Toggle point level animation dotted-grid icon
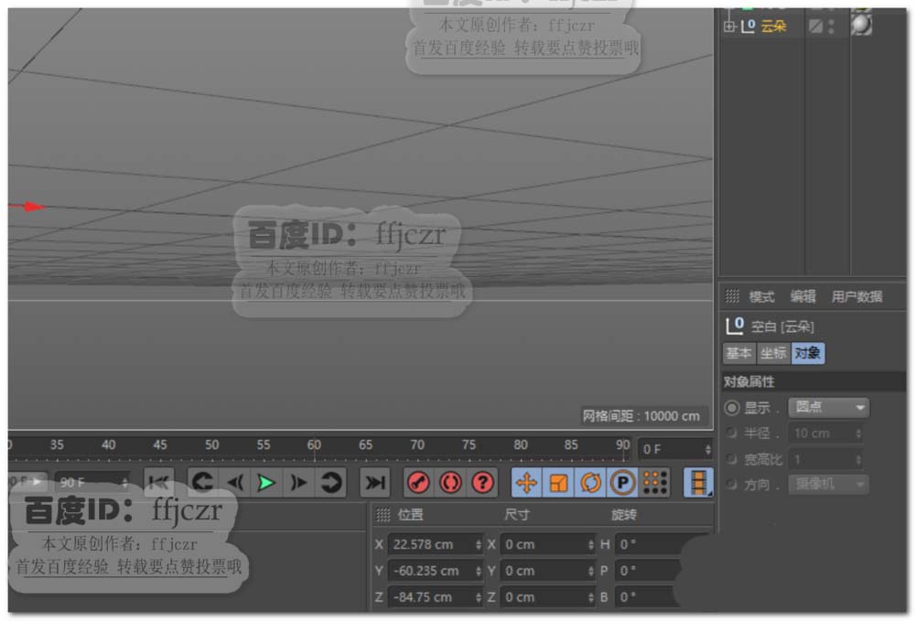The image size is (915, 621). 654,483
